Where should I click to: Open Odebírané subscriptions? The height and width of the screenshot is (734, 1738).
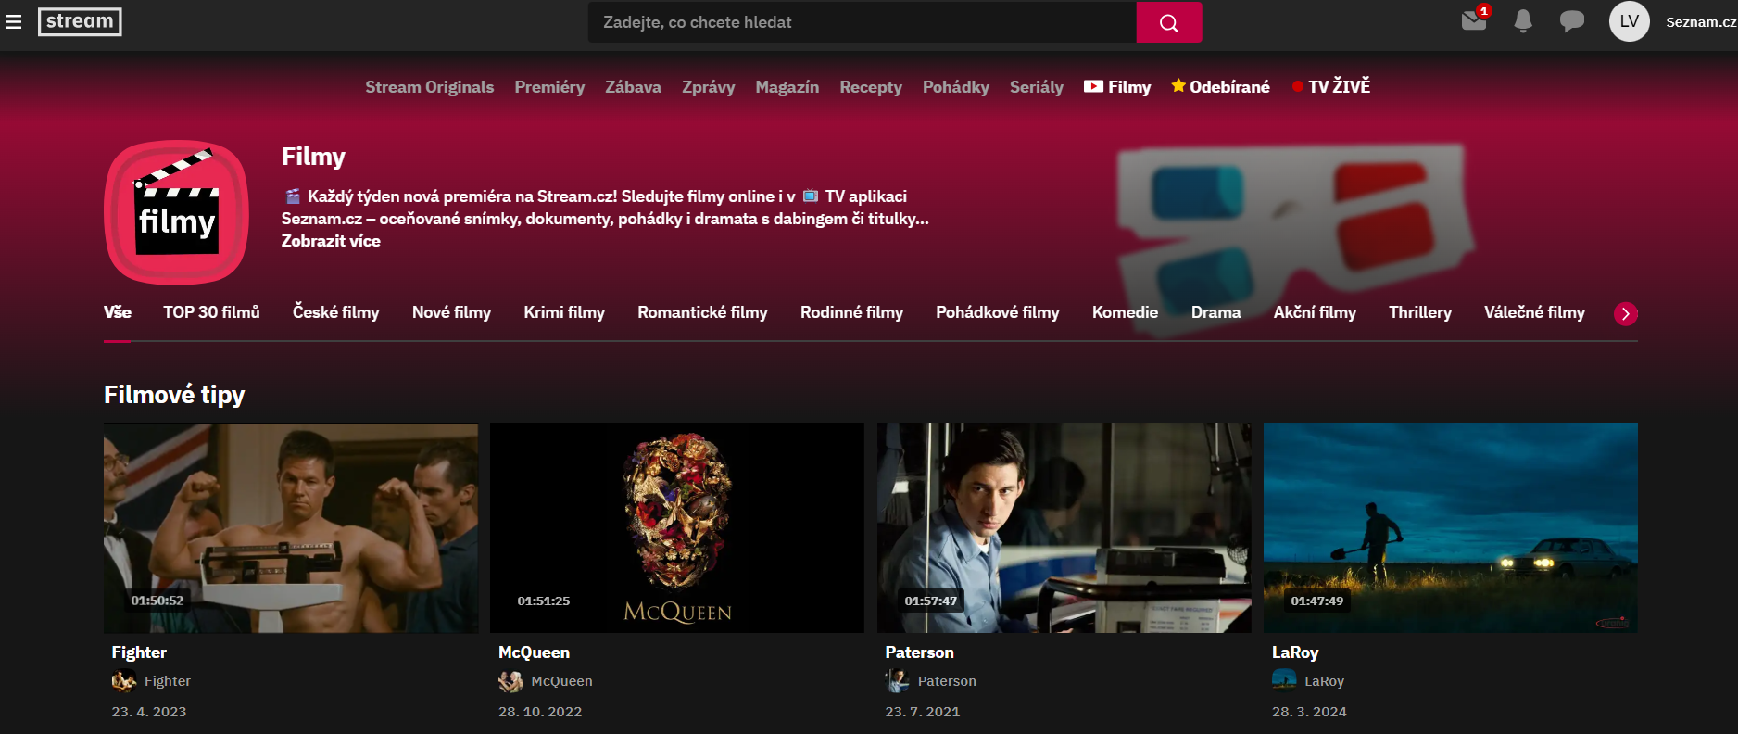click(x=1220, y=87)
